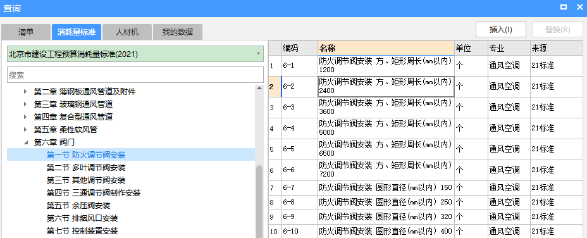Close the 查询 window
This screenshot has height=238, width=587.
pos(579,7)
